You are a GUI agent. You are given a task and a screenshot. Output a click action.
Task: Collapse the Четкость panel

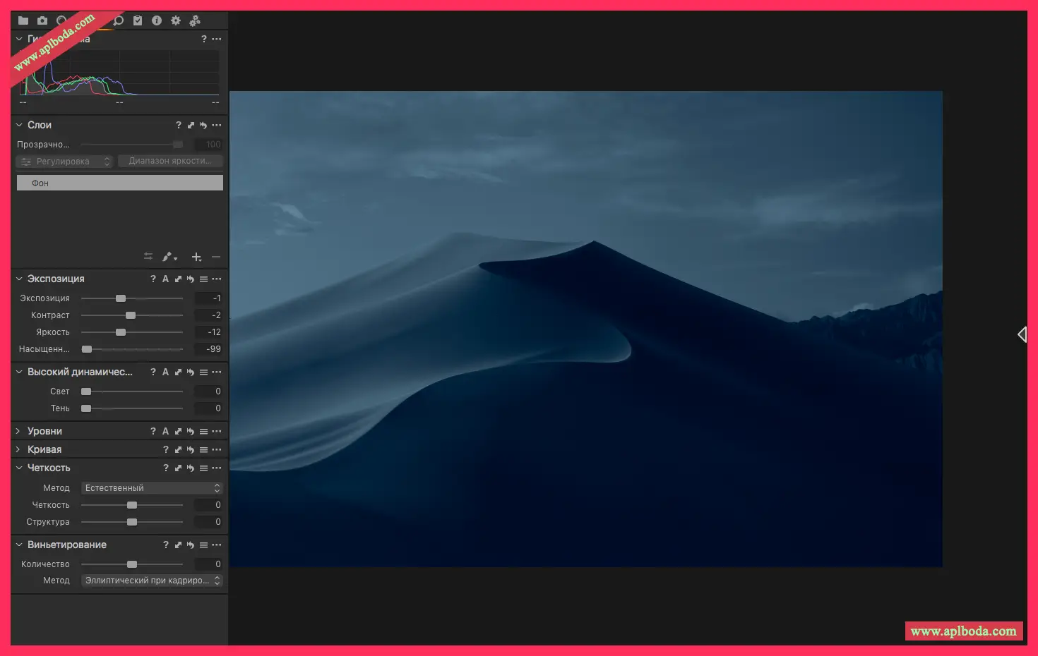pos(19,468)
